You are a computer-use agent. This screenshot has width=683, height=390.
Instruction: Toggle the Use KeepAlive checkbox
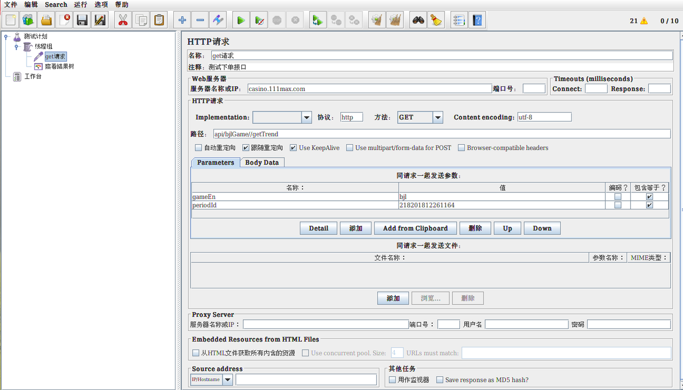click(293, 148)
